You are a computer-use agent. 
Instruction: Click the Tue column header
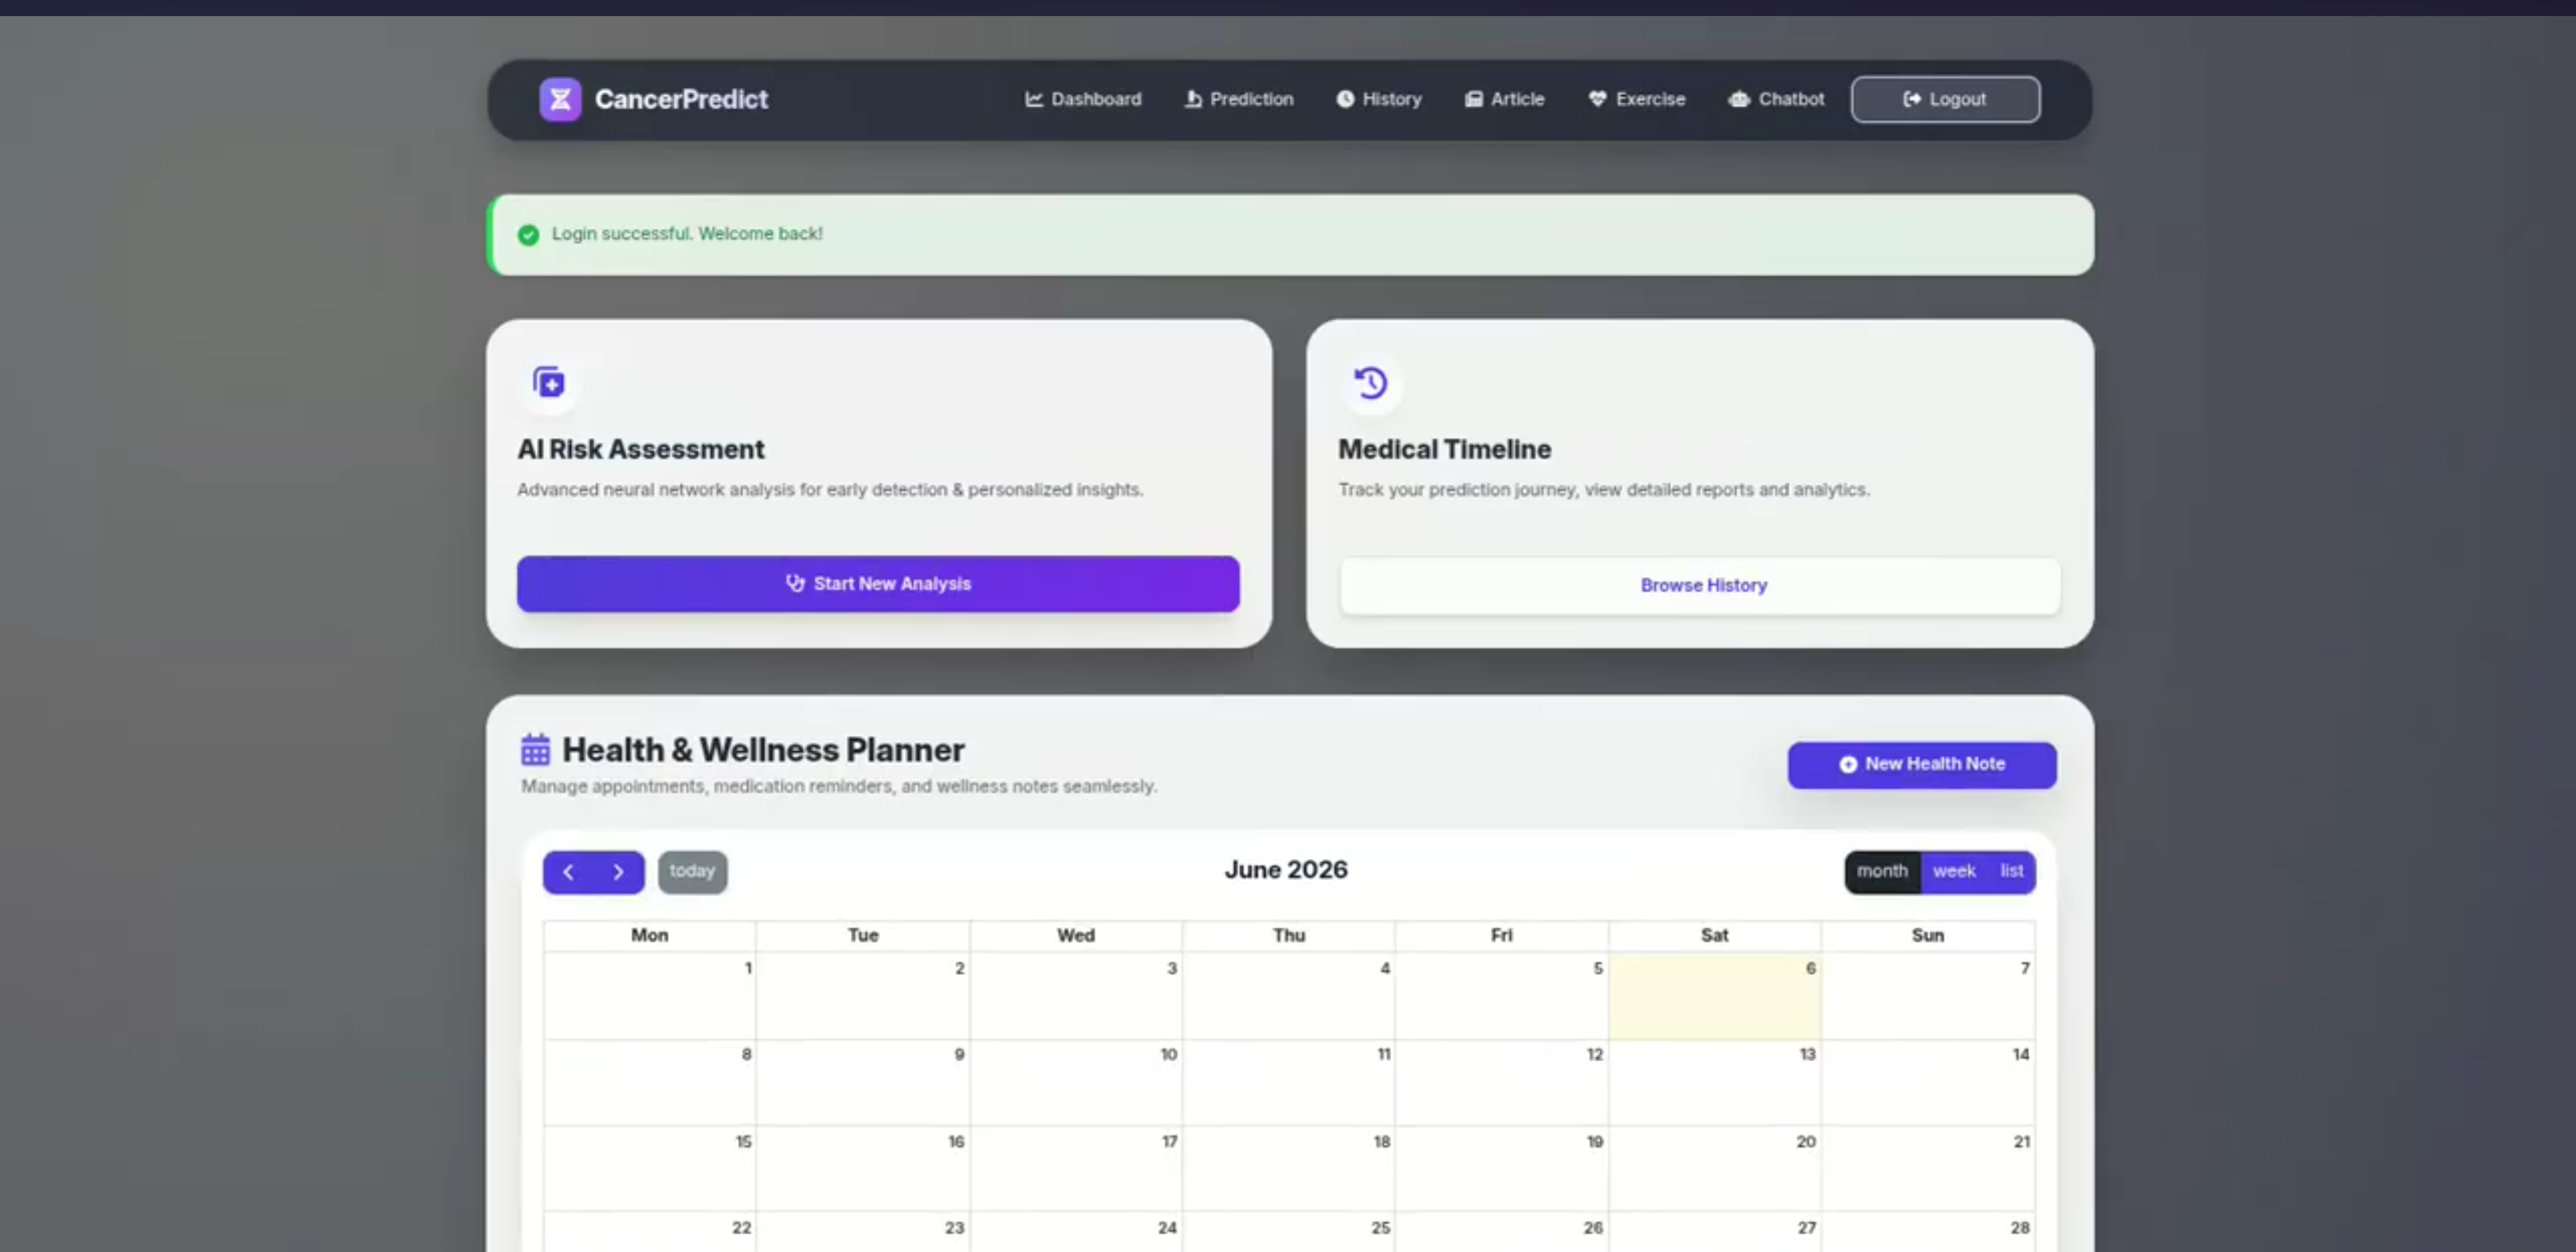[863, 936]
